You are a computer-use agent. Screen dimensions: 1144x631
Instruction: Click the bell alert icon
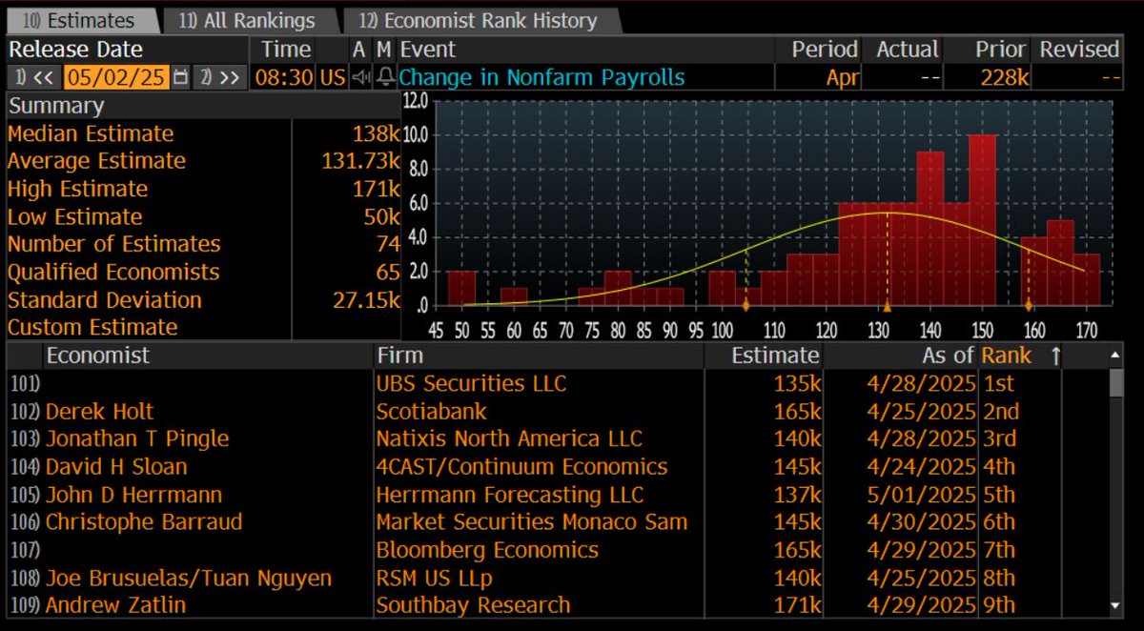click(384, 77)
